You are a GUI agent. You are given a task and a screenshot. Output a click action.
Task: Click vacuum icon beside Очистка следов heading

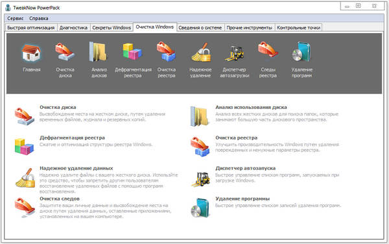(x=25, y=208)
